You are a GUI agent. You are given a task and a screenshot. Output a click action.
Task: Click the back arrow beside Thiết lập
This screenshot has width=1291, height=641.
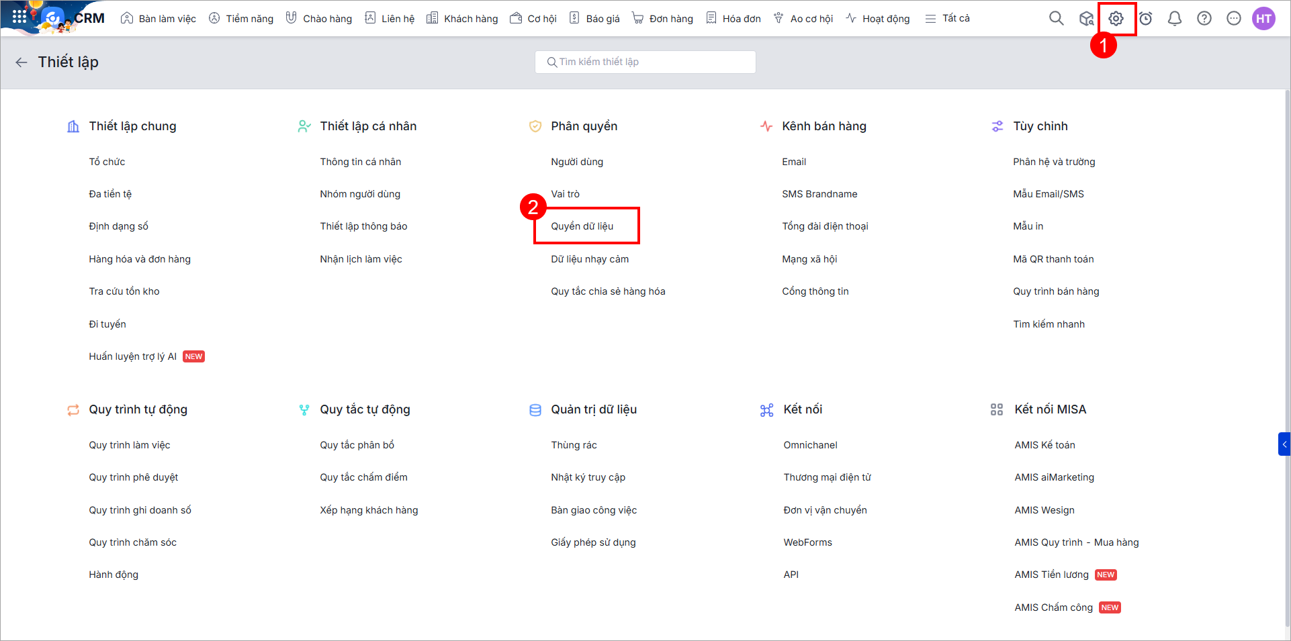(21, 62)
